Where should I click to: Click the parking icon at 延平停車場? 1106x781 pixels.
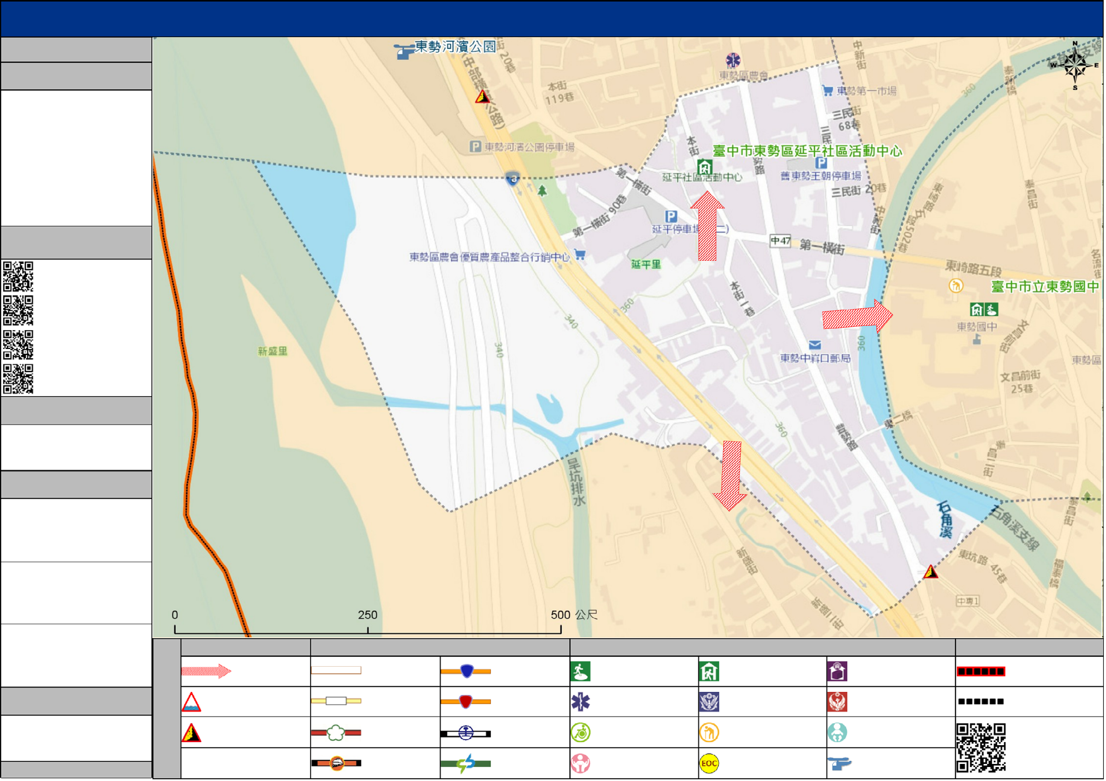tap(671, 217)
